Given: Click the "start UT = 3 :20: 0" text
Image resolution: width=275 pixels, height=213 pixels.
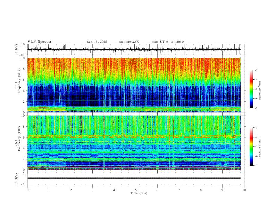Looking at the screenshot, I should (168, 42).
